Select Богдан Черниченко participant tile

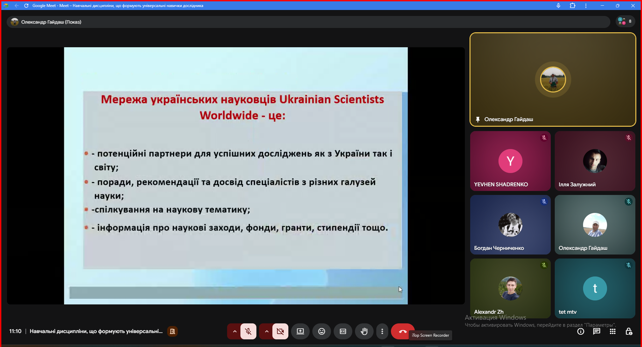[x=510, y=225]
